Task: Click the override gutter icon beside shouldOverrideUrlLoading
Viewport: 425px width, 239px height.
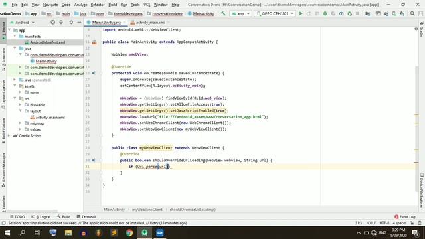Action: (94, 161)
